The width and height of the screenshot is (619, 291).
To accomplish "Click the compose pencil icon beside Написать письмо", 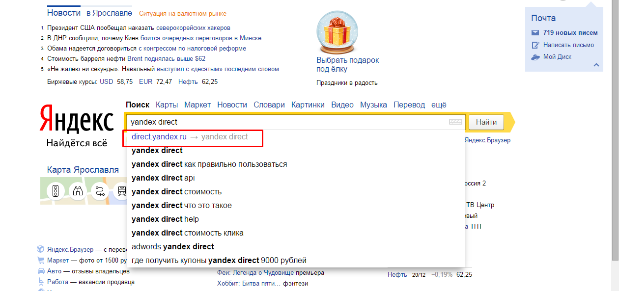I will click(x=535, y=45).
